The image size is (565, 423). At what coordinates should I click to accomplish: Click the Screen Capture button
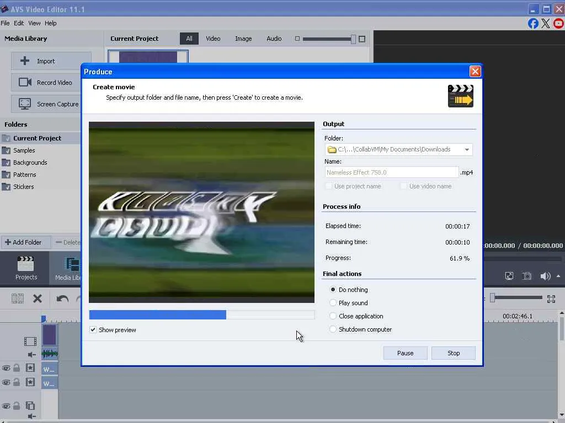(x=46, y=104)
